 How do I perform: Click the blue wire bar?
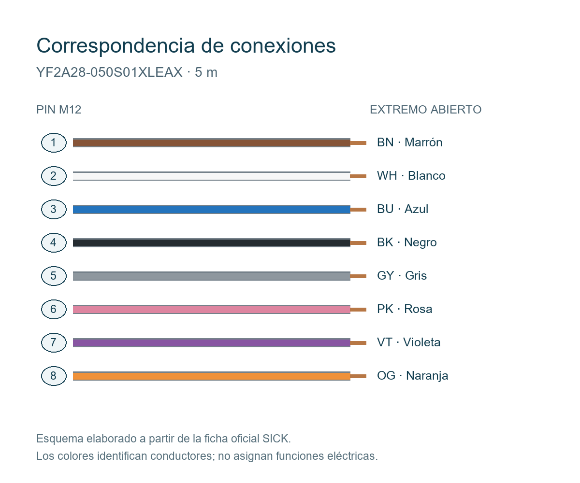[212, 209]
